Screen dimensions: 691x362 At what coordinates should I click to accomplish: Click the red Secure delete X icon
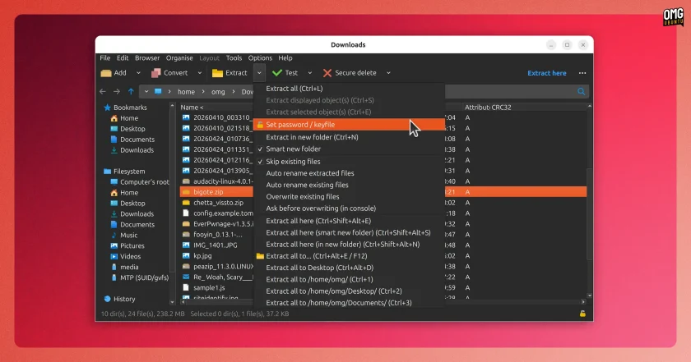327,73
